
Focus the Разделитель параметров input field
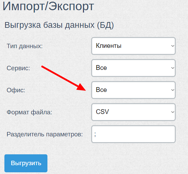coord(133,134)
